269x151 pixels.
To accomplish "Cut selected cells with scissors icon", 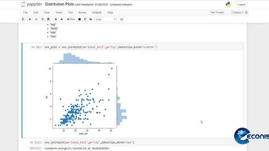I will tap(37, 19).
